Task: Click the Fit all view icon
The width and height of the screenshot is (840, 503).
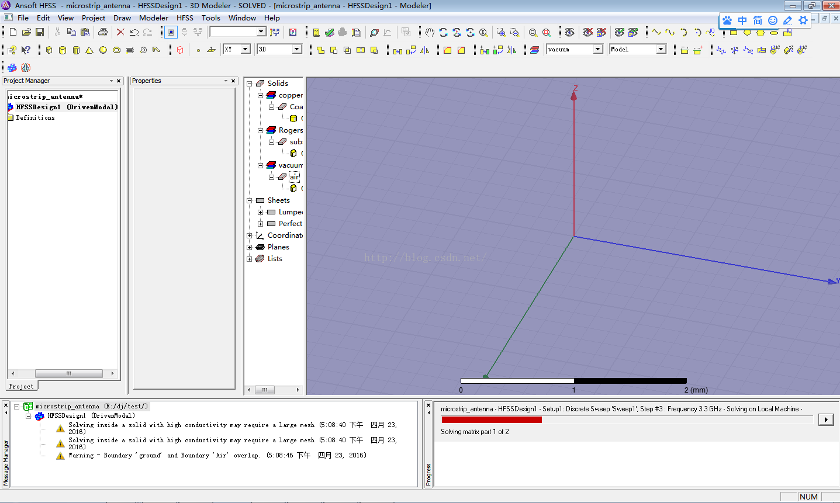Action: coord(533,32)
